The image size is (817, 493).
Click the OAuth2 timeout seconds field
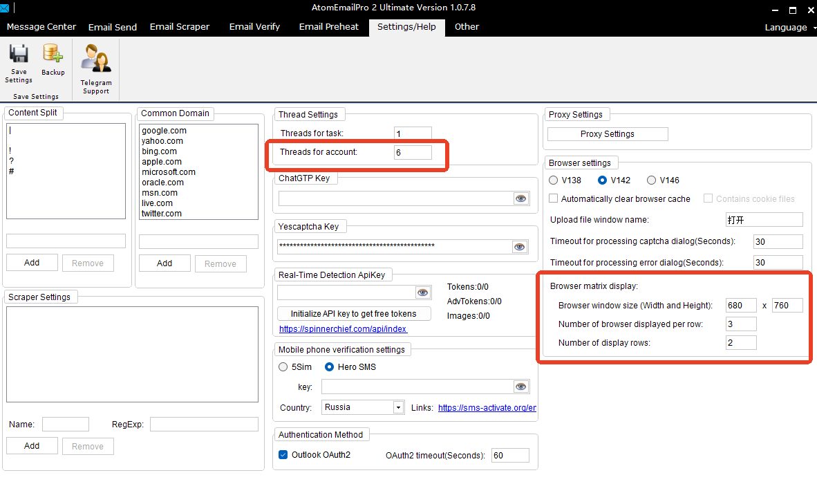(510, 456)
